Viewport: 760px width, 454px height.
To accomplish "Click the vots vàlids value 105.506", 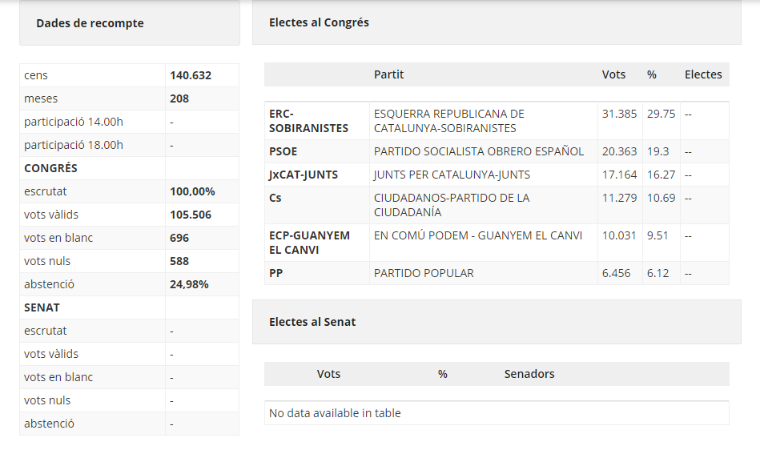I will tap(191, 215).
